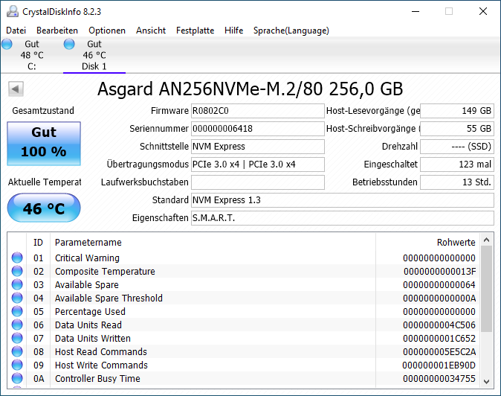This screenshot has width=501, height=396.
Task: Click the Host-Schreibvorgänge value 55 GB
Action: click(457, 129)
